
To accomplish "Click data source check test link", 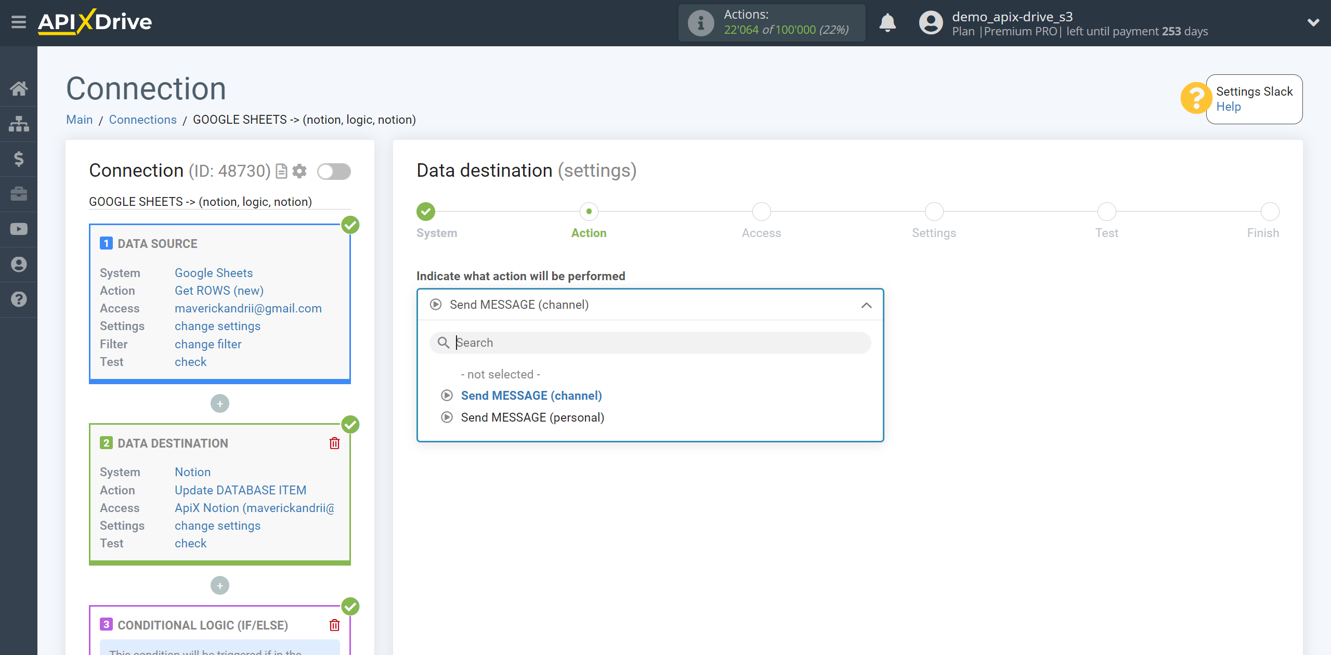I will 190,362.
